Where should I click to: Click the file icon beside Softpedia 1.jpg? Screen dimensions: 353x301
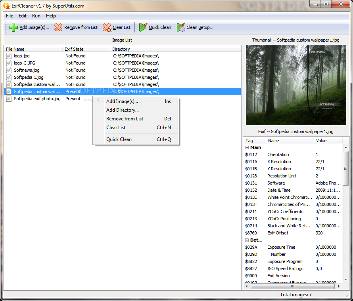point(9,77)
